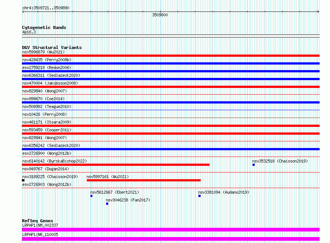Click the blue square marker for nsv5612667
Image resolution: width=330 pixels, height=243 pixels.
pyautogui.click(x=91, y=196)
